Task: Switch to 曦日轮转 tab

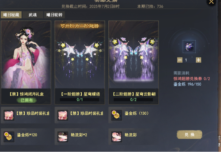Action: [54, 15]
